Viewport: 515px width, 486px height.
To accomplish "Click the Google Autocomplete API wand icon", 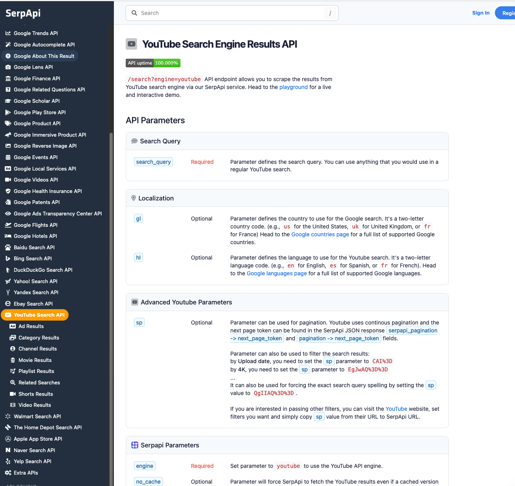I will tap(8, 45).
